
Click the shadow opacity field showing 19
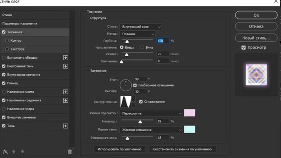tap(163, 138)
